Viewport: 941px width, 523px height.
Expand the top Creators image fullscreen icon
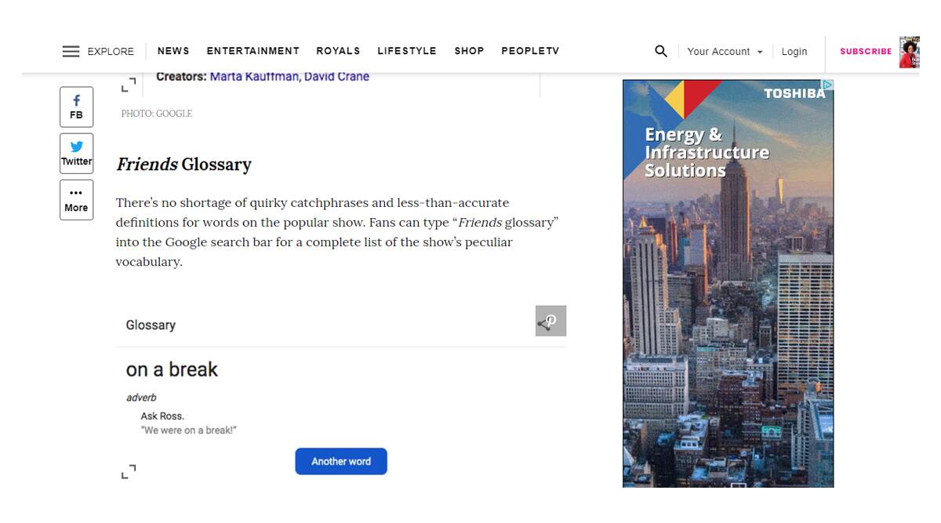click(x=129, y=84)
